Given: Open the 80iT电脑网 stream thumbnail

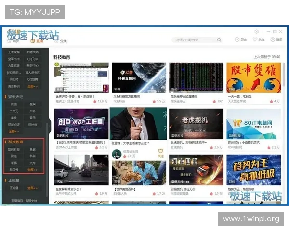Looking at the screenshot, I should pyautogui.click(x=254, y=124).
